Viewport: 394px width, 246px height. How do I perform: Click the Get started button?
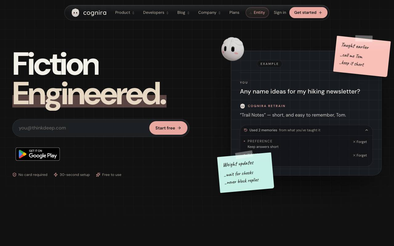(308, 13)
